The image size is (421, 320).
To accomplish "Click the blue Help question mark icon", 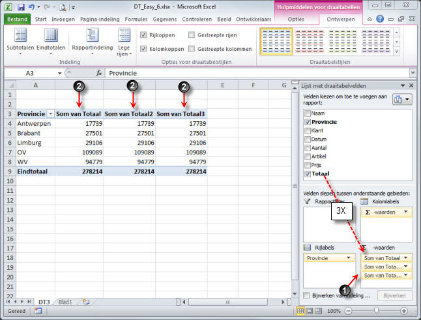I will [380, 19].
